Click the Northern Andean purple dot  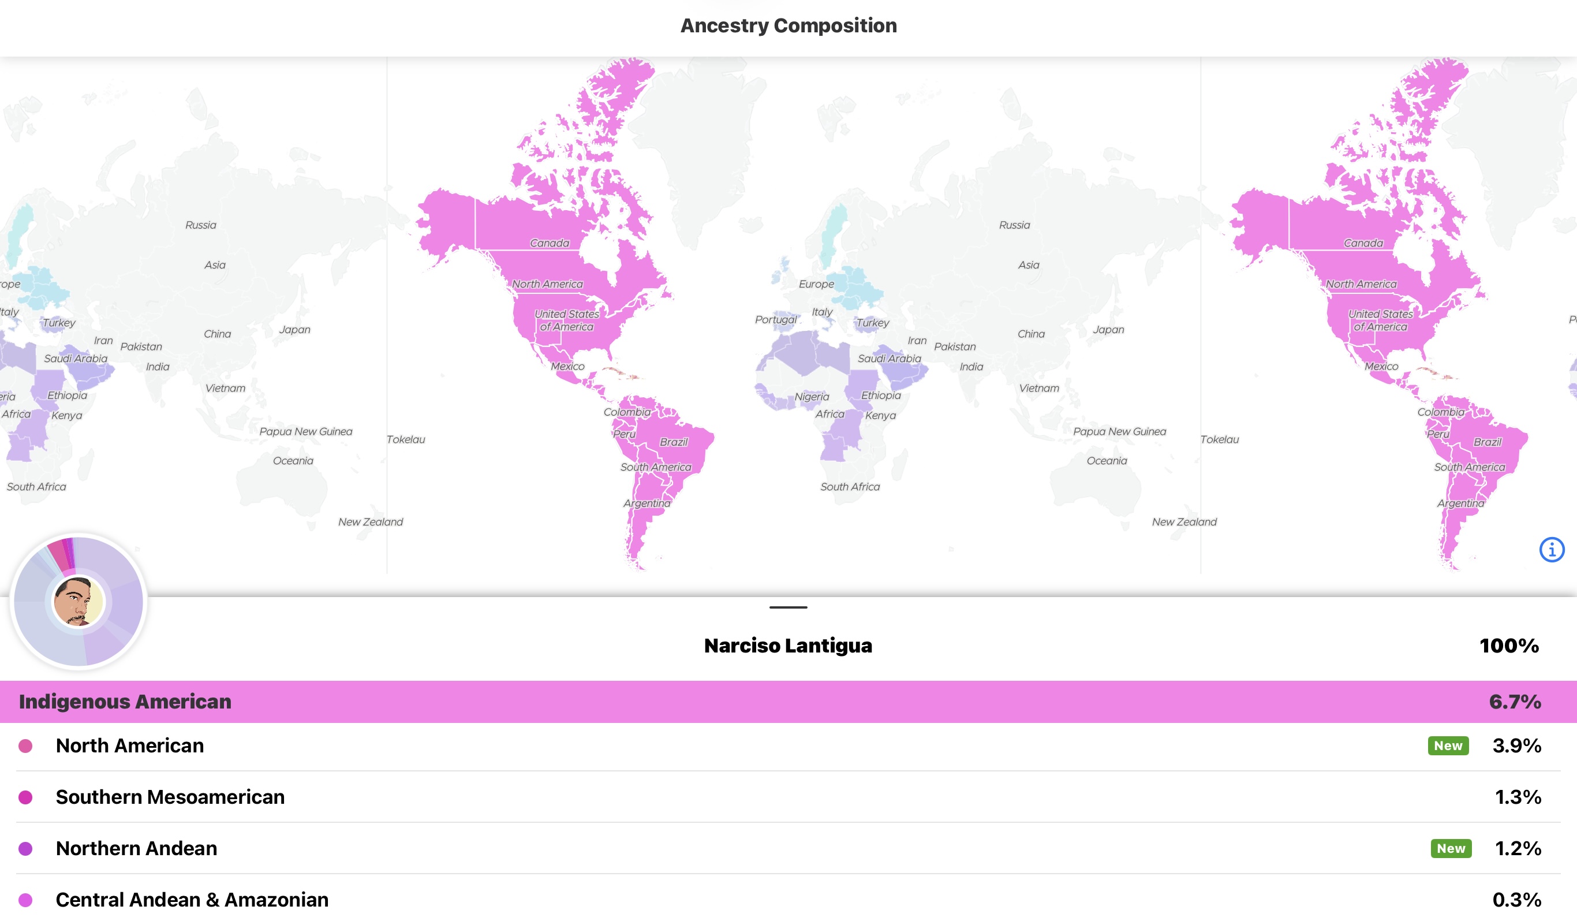25,848
